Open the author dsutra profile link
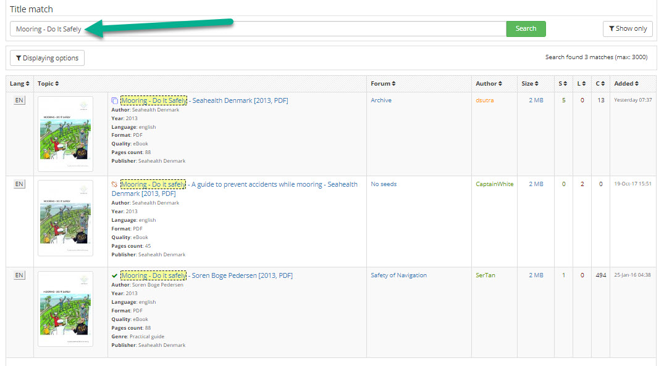 [485, 100]
